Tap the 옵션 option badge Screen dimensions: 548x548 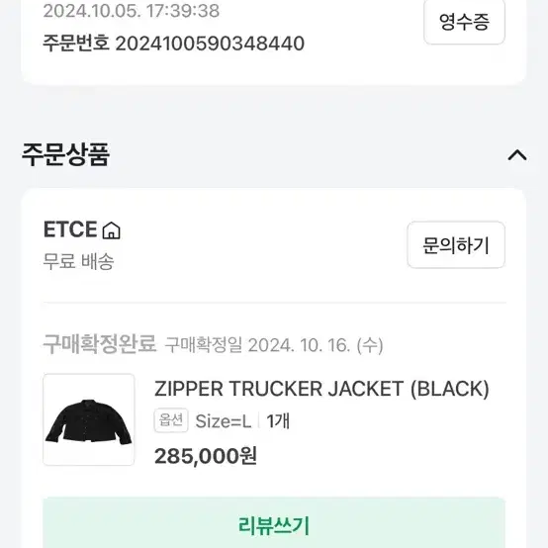coord(171,420)
